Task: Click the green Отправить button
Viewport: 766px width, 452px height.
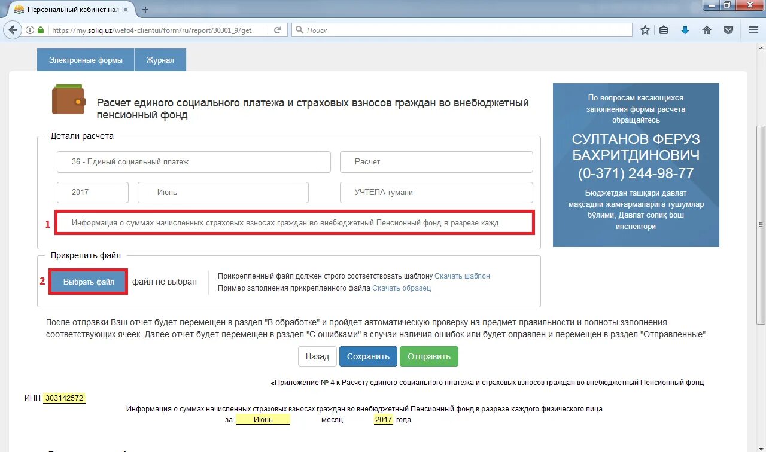Action: [x=428, y=356]
